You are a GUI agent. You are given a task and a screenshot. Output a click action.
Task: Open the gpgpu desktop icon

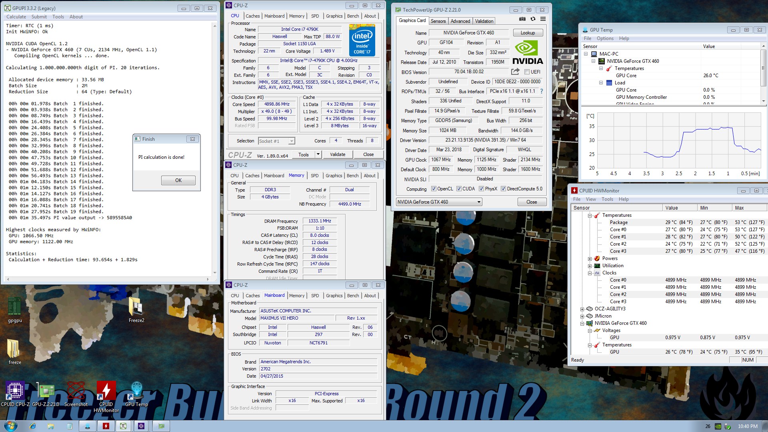pyautogui.click(x=15, y=310)
